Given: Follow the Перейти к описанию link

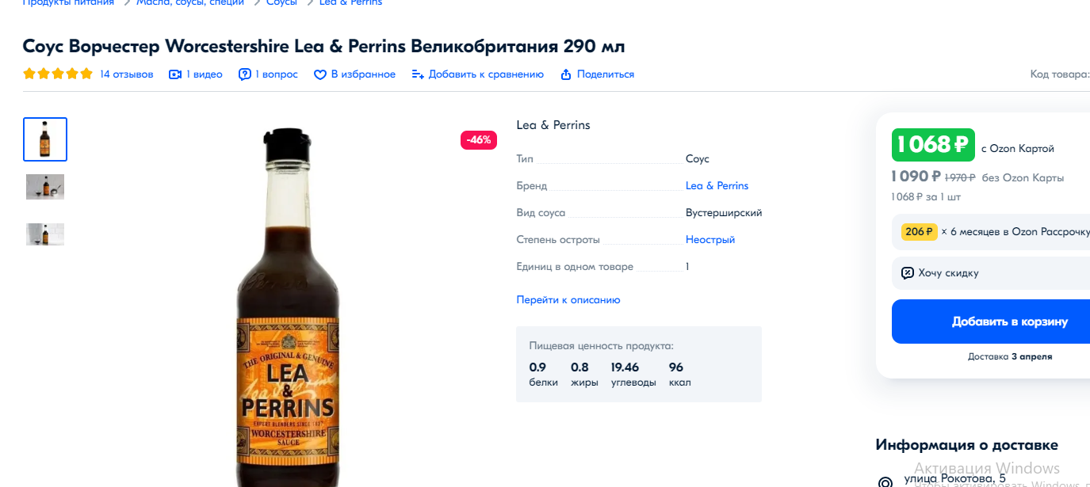Looking at the screenshot, I should (x=568, y=300).
